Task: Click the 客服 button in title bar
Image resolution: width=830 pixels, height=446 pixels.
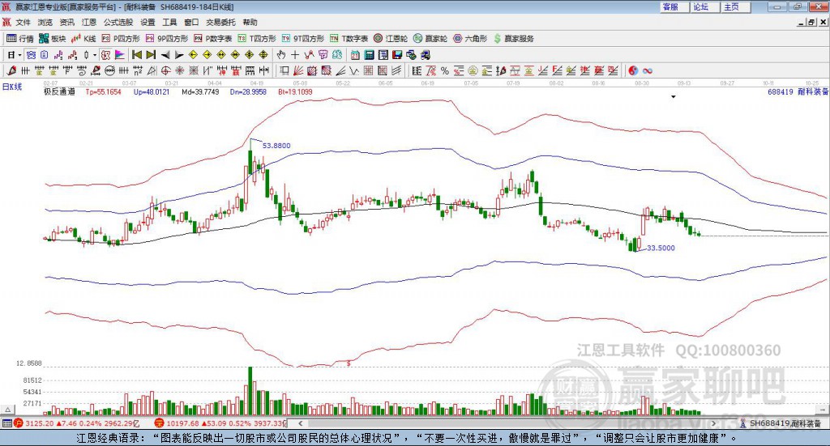Action: pos(675,6)
